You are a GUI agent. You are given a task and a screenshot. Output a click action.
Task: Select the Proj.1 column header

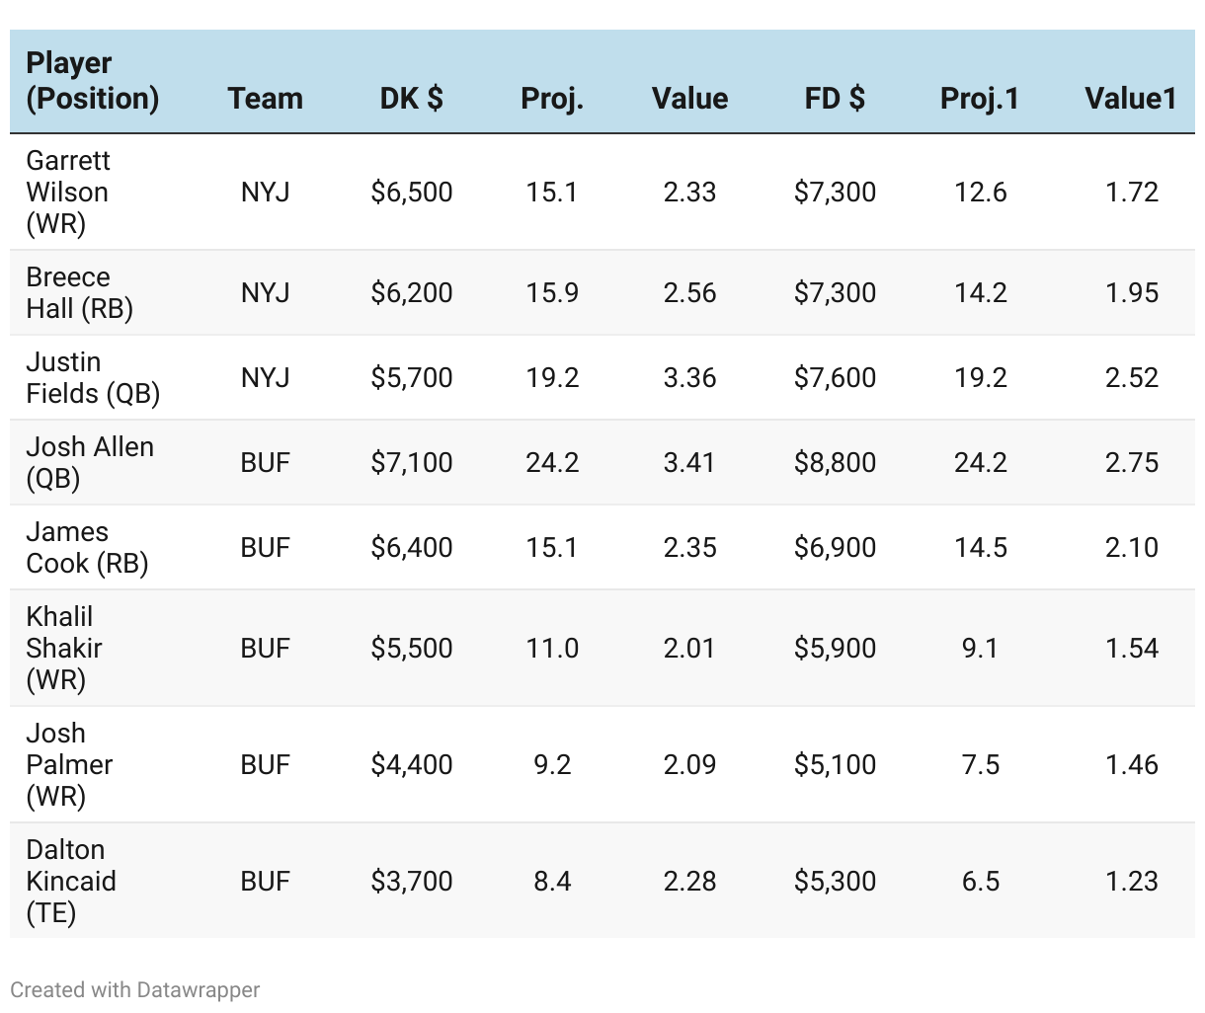tap(979, 99)
